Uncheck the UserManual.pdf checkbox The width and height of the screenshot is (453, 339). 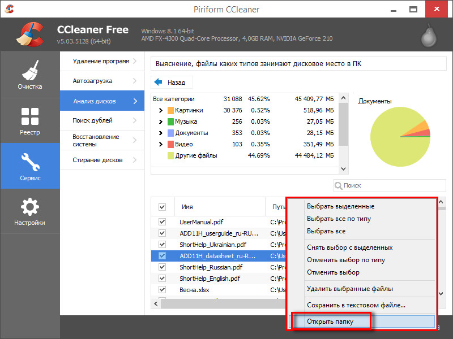coord(162,221)
